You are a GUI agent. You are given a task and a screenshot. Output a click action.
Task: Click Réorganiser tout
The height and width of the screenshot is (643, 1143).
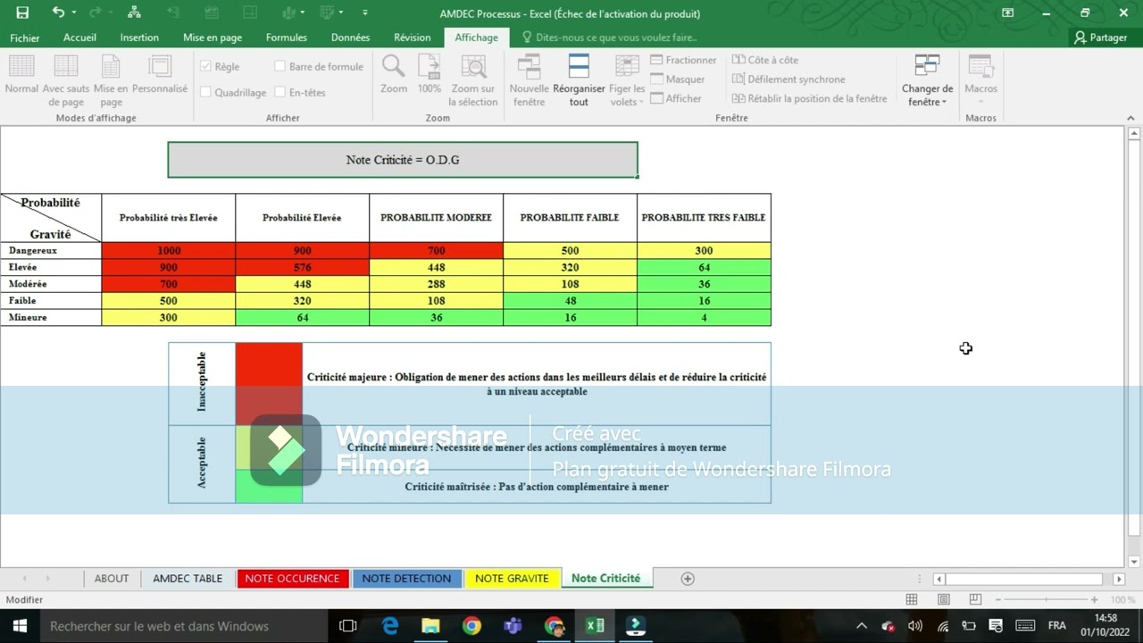click(579, 80)
